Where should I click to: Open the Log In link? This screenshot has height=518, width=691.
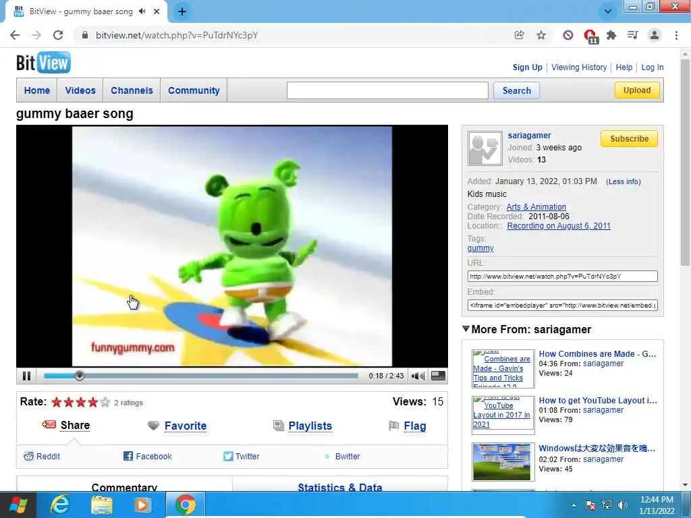coord(653,67)
